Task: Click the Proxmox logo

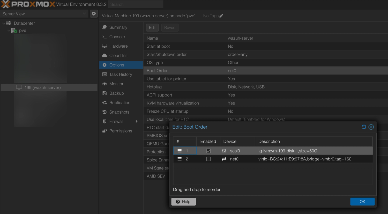Action: (28, 4)
